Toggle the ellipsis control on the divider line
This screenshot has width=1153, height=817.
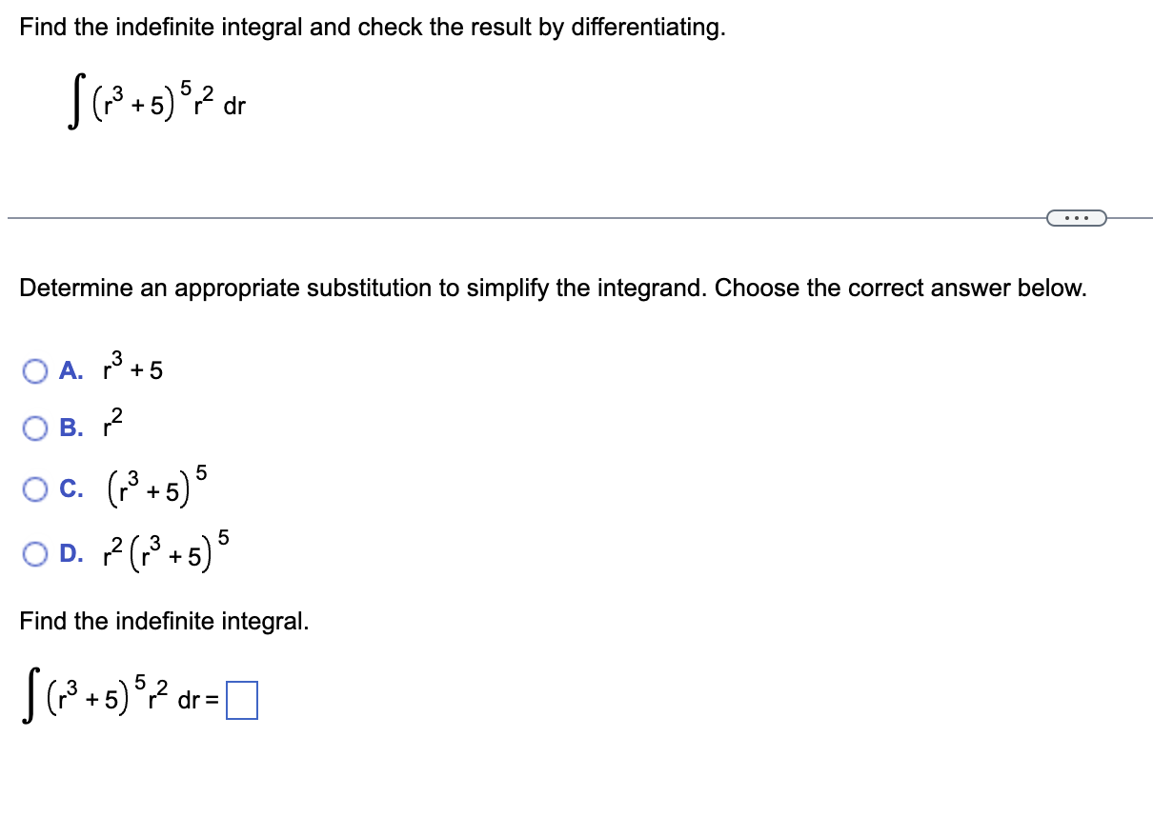pos(1078,218)
